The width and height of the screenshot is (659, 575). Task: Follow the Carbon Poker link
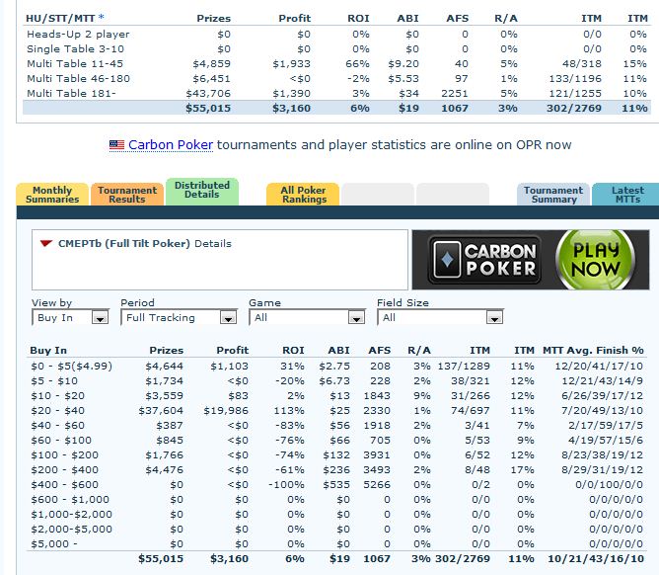pyautogui.click(x=171, y=145)
